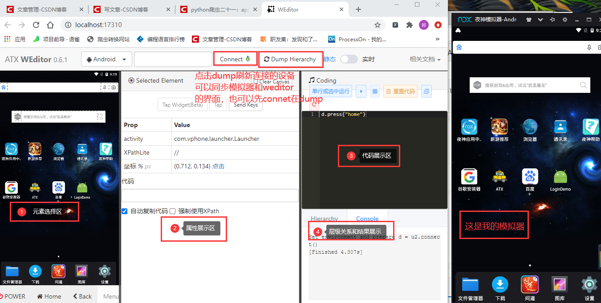Click the 问道 game icon in Nox taskbar
This screenshot has width=601, height=303.
(530, 284)
